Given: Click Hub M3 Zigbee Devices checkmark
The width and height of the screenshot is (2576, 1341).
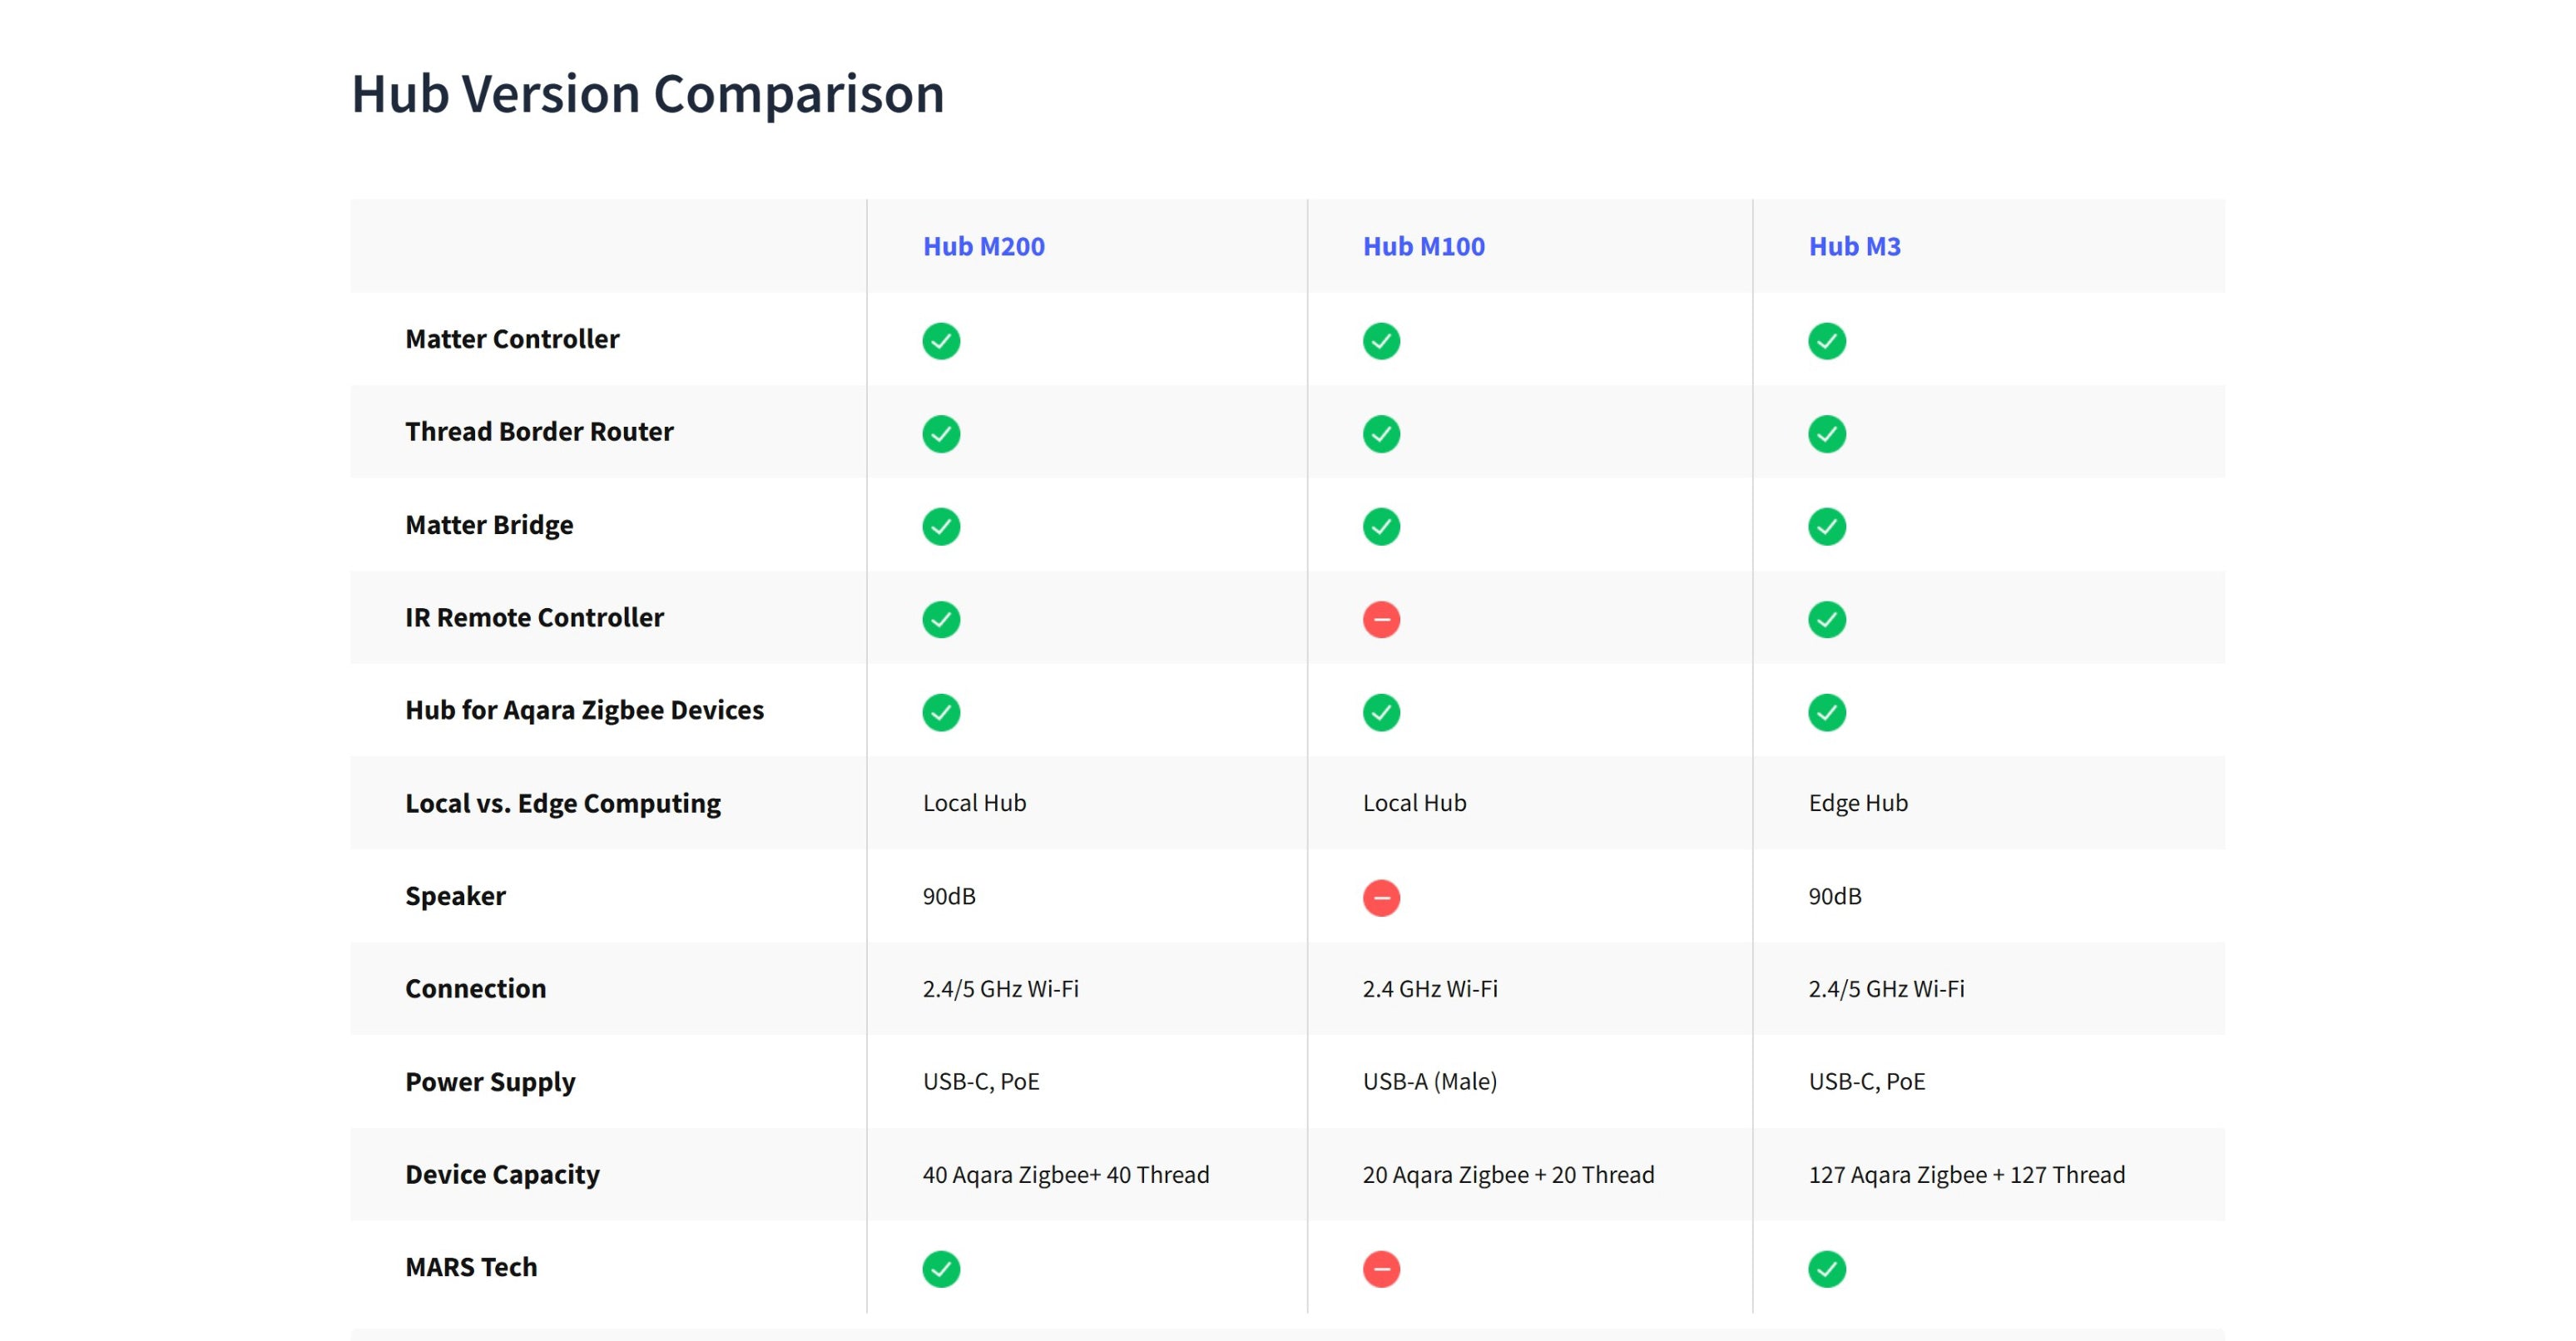Looking at the screenshot, I should point(1826,713).
